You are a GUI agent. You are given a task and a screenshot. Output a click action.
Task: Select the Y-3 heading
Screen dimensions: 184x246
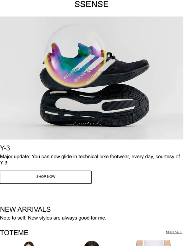[5, 148]
